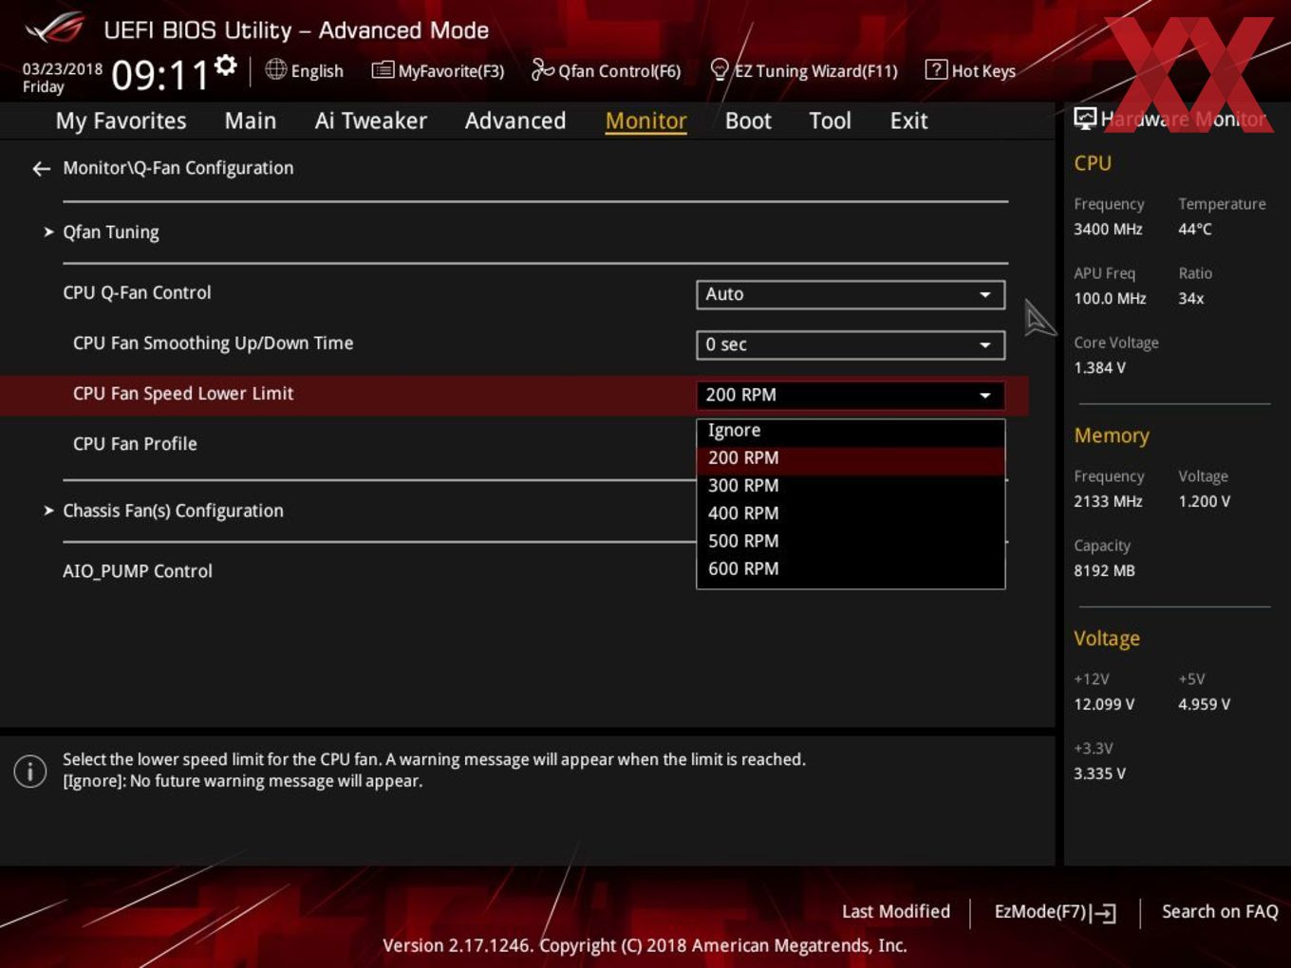Open the Exit tab
Image resolution: width=1291 pixels, height=968 pixels.
(908, 121)
